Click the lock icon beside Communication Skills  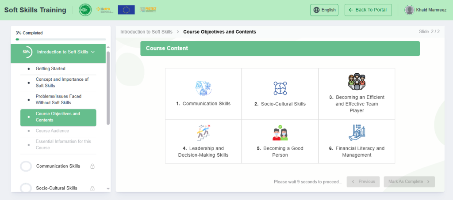tap(92, 166)
